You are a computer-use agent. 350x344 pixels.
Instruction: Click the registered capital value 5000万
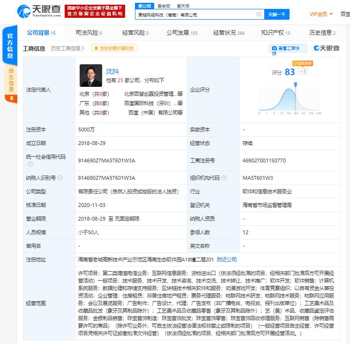(86, 130)
